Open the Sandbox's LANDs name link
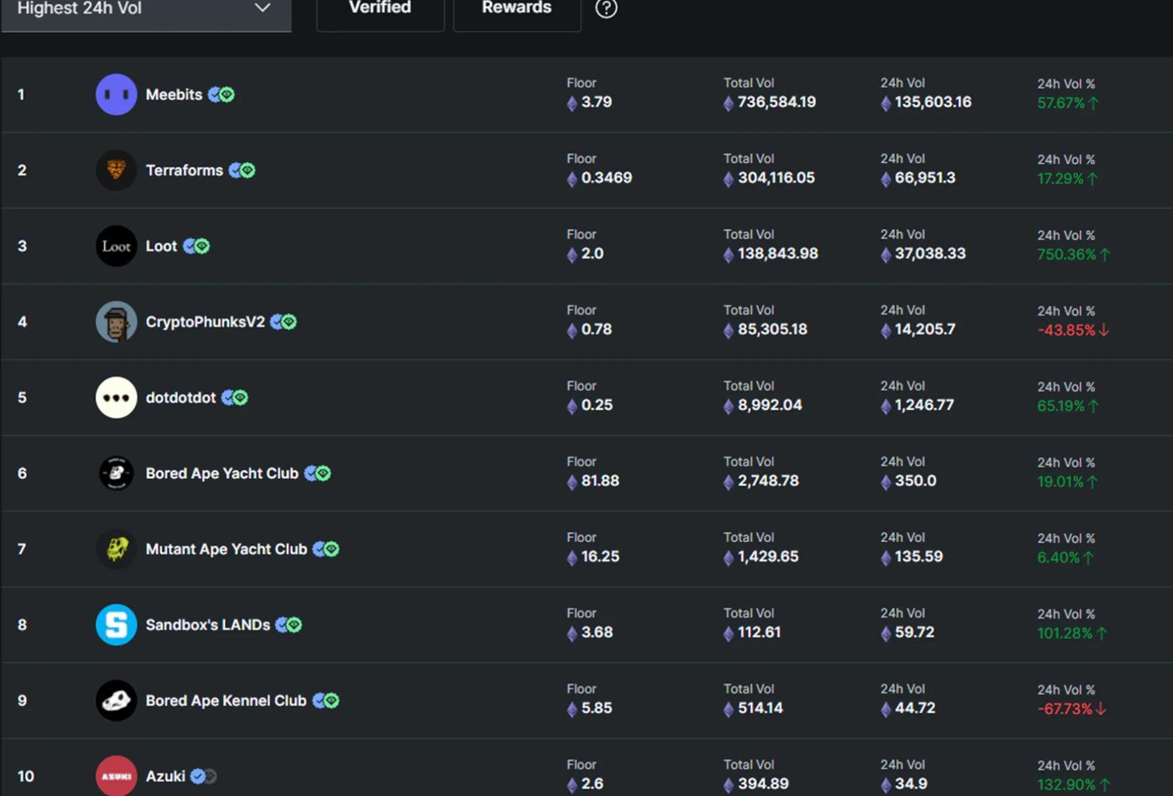 pyautogui.click(x=208, y=625)
